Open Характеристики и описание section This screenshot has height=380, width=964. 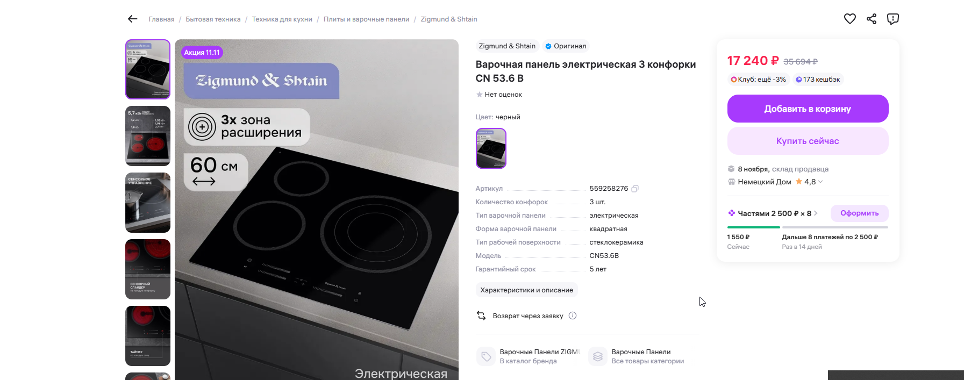tap(527, 290)
